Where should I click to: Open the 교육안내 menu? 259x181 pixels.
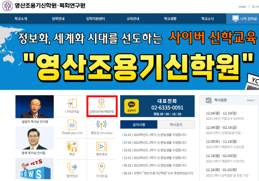(x=133, y=18)
